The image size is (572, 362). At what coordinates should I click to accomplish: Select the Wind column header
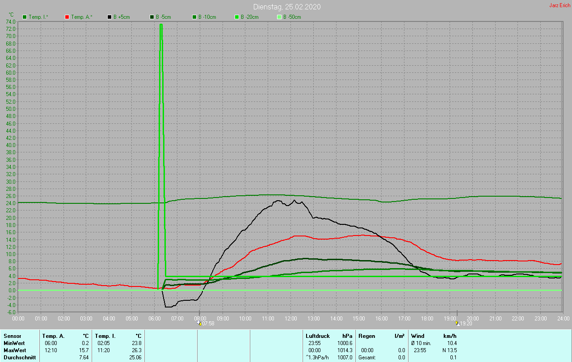click(418, 336)
